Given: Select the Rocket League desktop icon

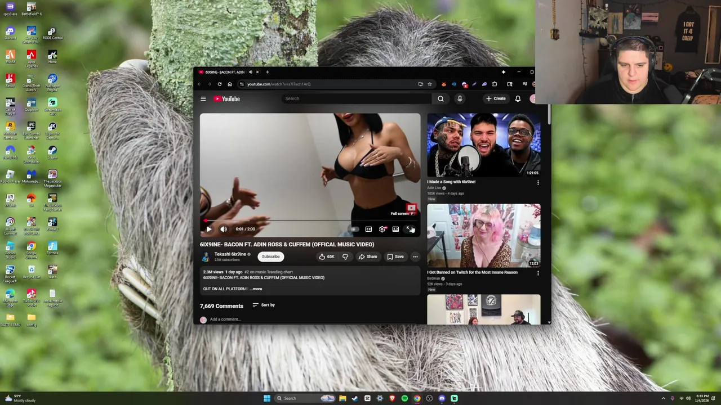Looking at the screenshot, I should [x=10, y=274].
